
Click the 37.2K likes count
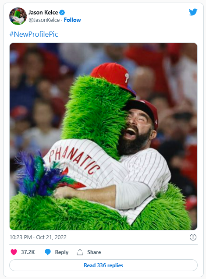28,252
